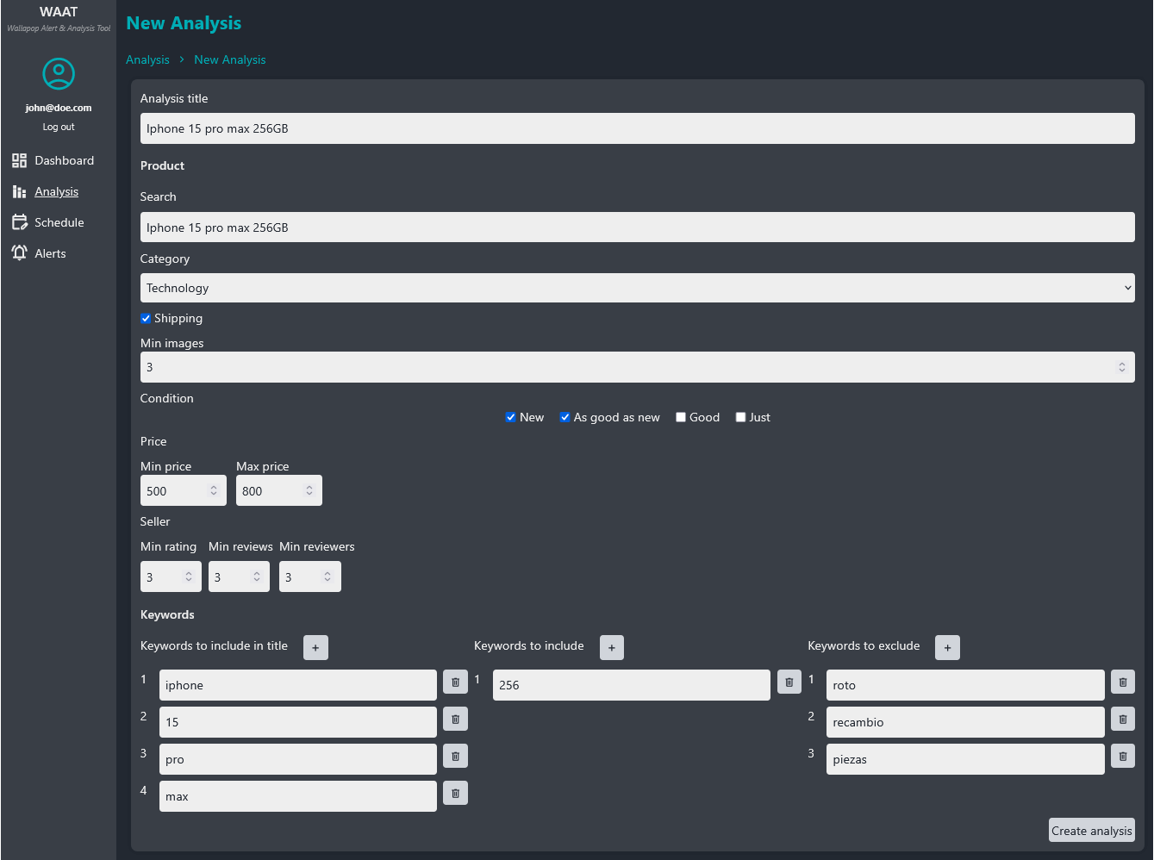The height and width of the screenshot is (860, 1154).
Task: Click the Search input field
Action: [x=638, y=227]
